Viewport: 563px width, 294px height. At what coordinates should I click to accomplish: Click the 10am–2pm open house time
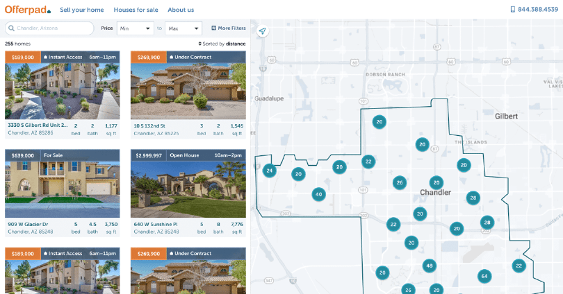pyautogui.click(x=228, y=155)
